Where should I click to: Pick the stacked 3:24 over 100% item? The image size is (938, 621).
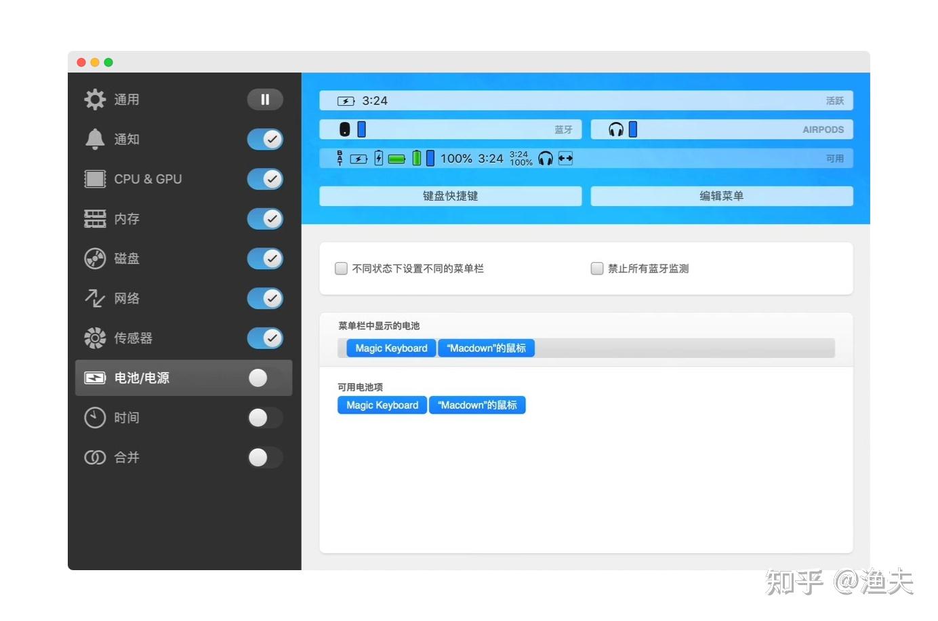521,159
